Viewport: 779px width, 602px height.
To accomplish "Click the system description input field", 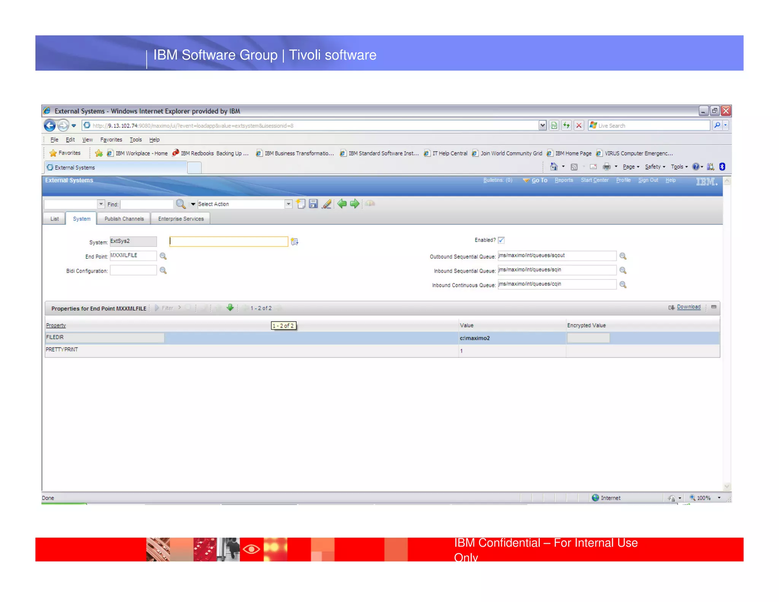I will [x=229, y=241].
